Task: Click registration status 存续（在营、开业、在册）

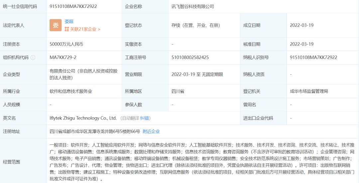Action: [x=196, y=25]
